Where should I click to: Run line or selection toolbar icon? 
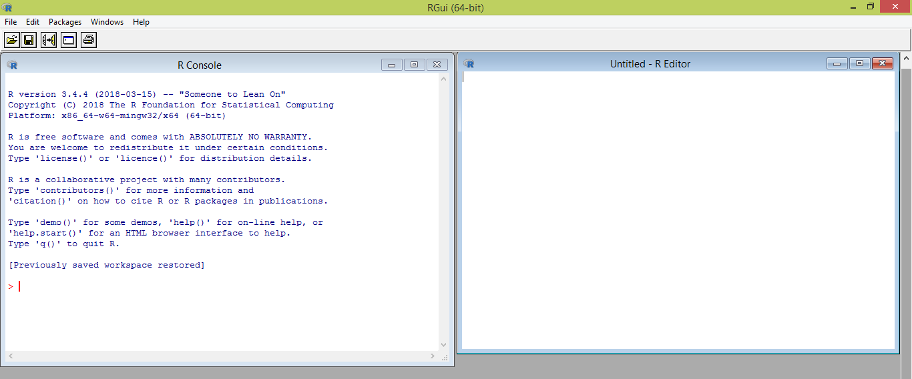[x=49, y=40]
